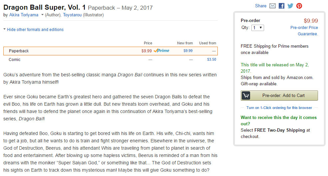Open the Qty quantity dropdown

coord(257,28)
